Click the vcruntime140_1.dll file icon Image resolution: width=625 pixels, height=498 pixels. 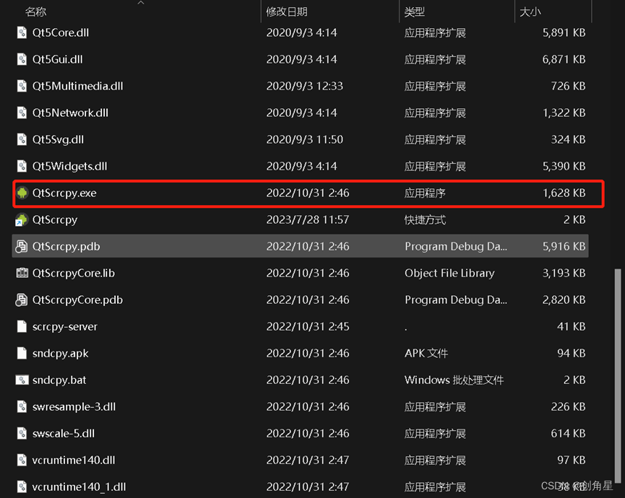[22, 487]
